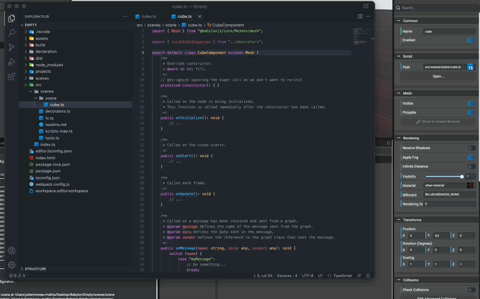Click the split editor icon above the code
This screenshot has width=480, height=299.
pos(360,16)
